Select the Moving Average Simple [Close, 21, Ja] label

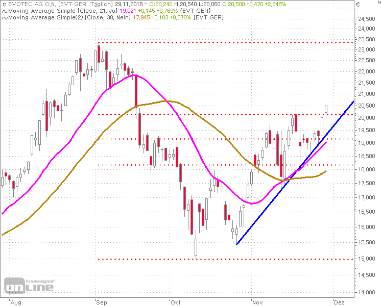click(x=63, y=11)
